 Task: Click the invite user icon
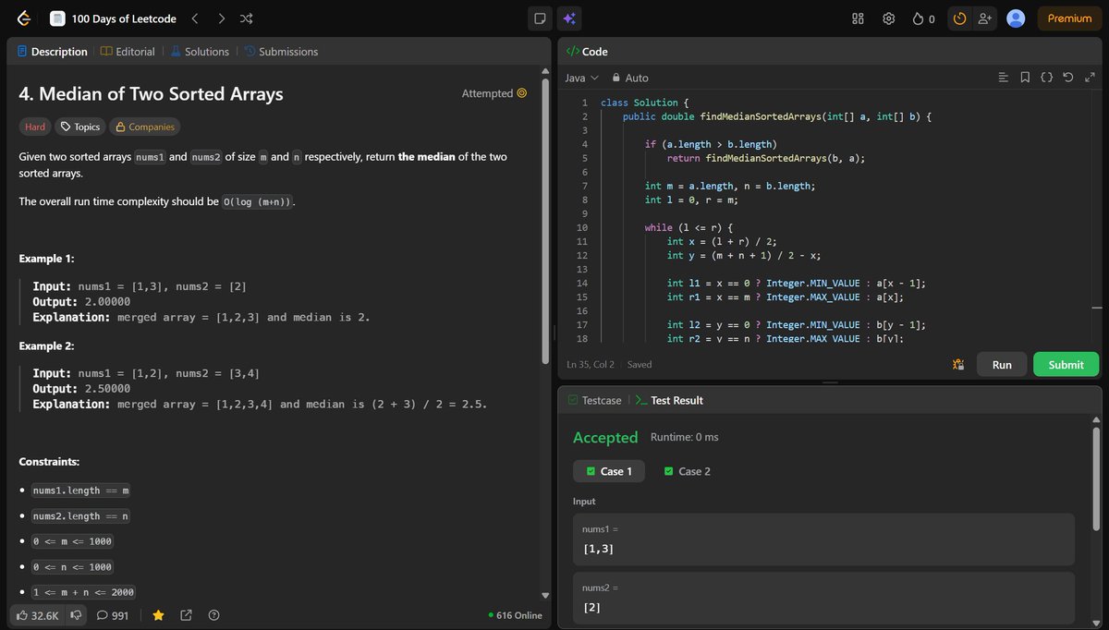click(986, 18)
